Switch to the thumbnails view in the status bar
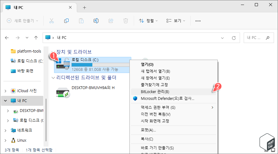The width and height of the screenshot is (278, 154). click(273, 151)
